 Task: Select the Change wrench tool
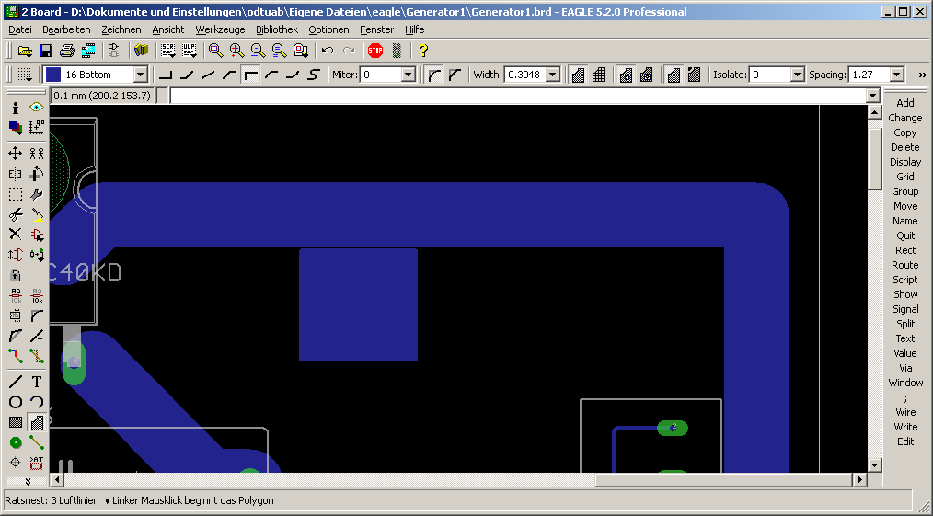(36, 194)
